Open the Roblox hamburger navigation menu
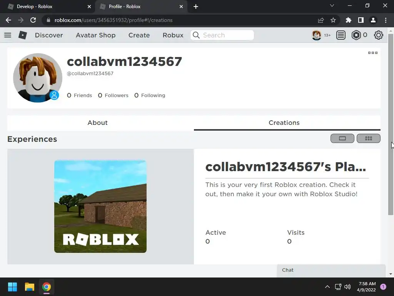This screenshot has width=394, height=296. click(x=8, y=35)
